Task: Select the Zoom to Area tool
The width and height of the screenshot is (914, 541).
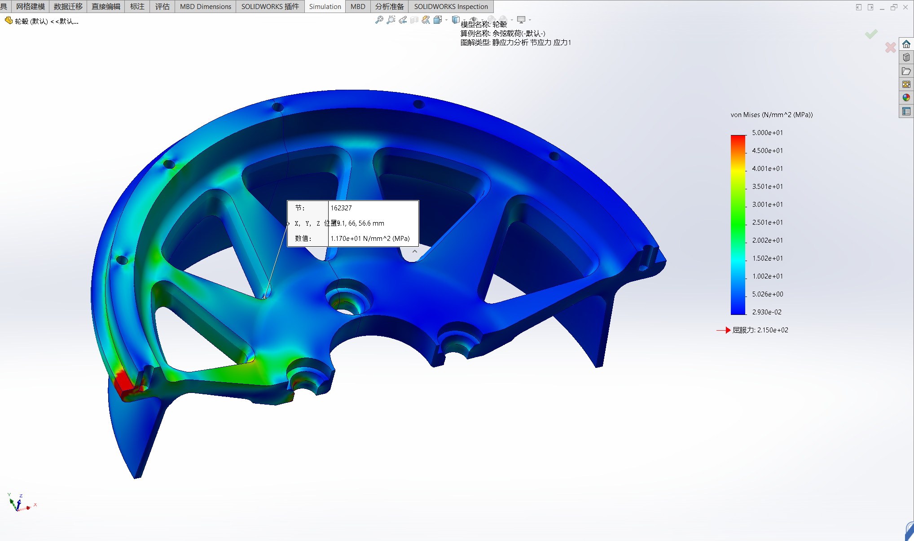Action: point(391,20)
